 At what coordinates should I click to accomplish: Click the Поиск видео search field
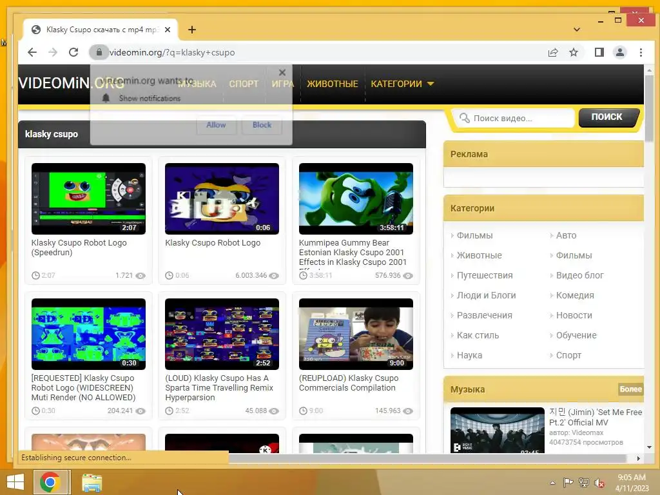pos(512,119)
